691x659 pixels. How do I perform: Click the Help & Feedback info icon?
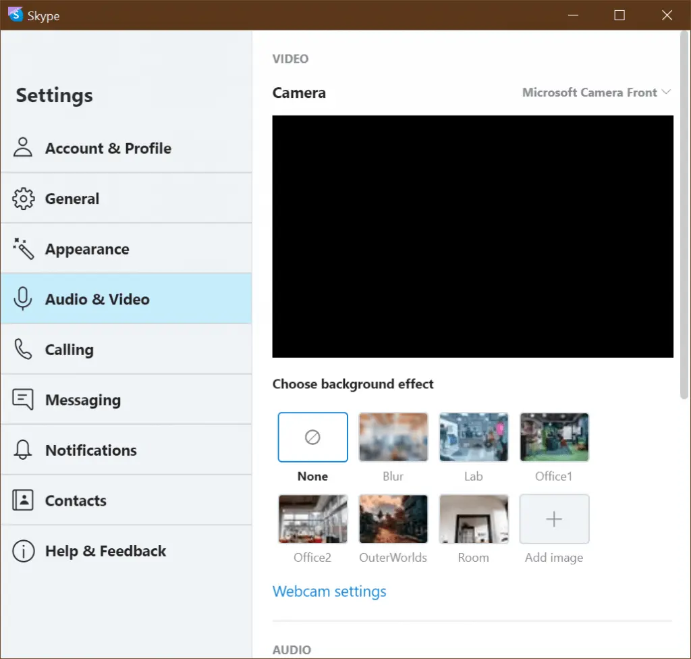(23, 551)
